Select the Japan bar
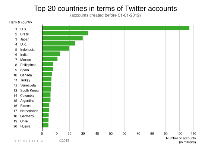The height and width of the screenshot is (146, 211). tap(62, 38)
